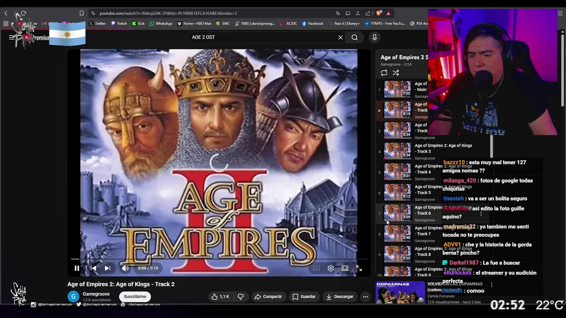Open three-dot menu for Dopaminas video
Image resolution: width=566 pixels, height=318 pixels.
click(x=491, y=285)
